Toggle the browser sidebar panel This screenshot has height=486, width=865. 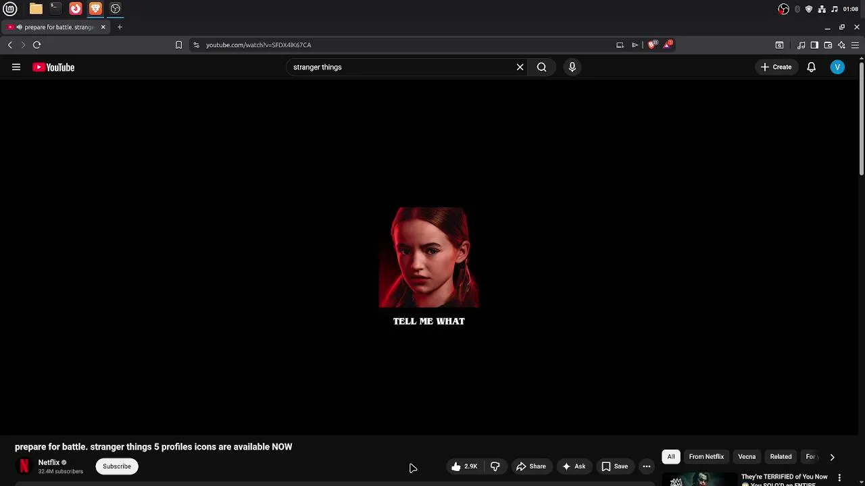pos(814,45)
